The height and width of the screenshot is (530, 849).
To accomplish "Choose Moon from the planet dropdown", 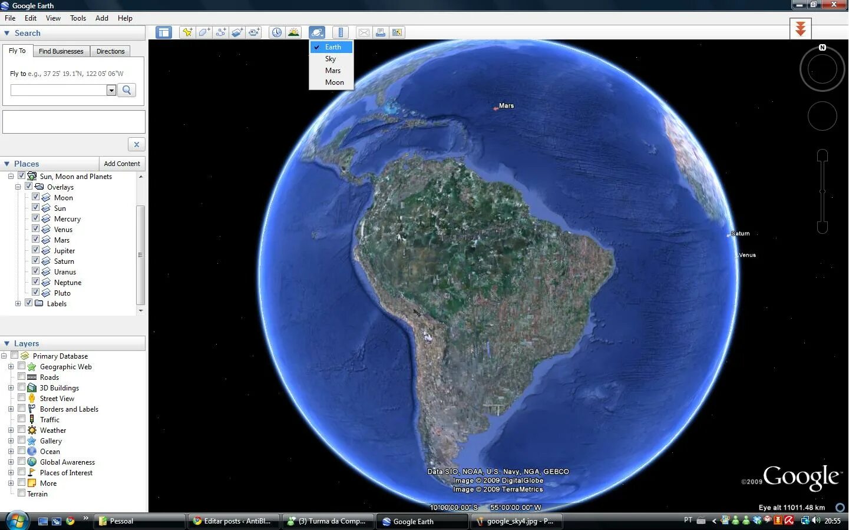I will (331, 82).
